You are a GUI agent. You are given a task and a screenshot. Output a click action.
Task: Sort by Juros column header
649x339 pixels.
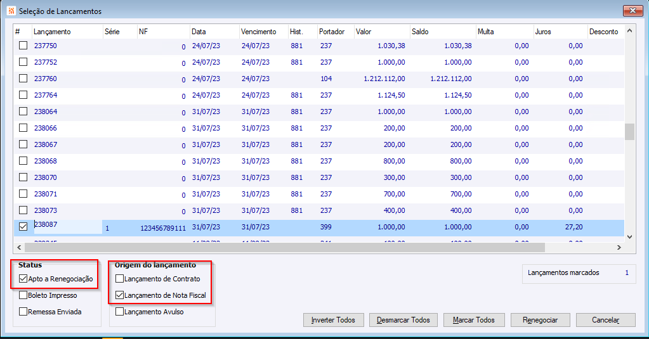[560, 32]
